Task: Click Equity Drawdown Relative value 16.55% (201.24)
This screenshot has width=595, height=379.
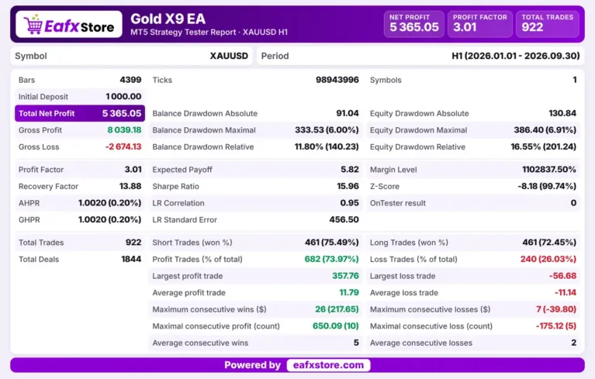Action: tap(543, 146)
